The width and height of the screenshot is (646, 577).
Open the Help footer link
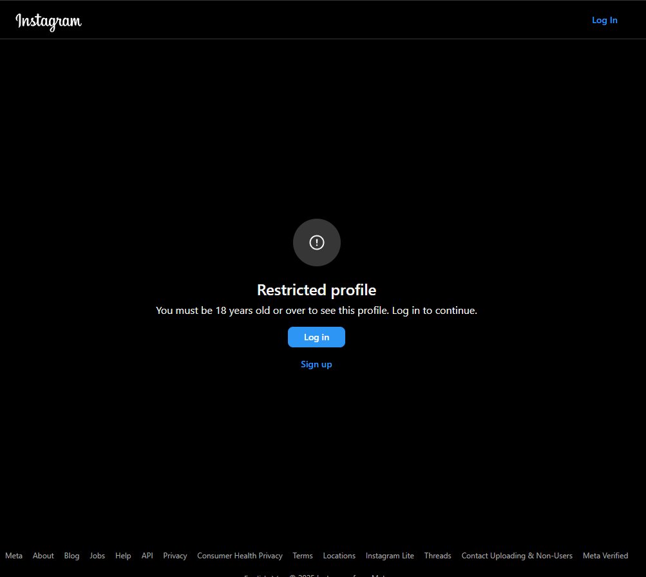click(x=123, y=556)
